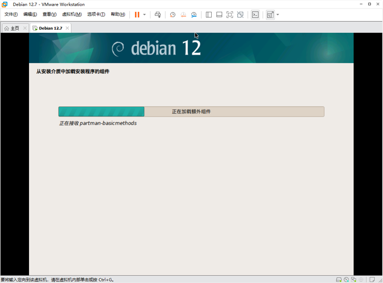The height and width of the screenshot is (283, 383).
Task: Close the Debian 12.7 tab
Action: coord(67,28)
